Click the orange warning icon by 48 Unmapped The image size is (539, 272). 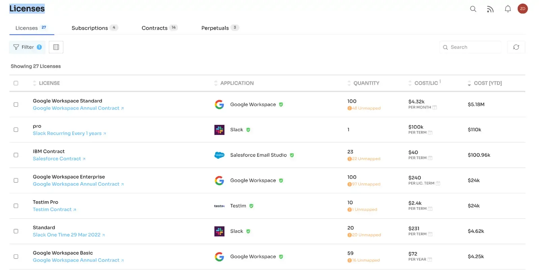[x=349, y=108]
